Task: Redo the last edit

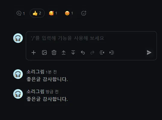Action: tap(92, 52)
